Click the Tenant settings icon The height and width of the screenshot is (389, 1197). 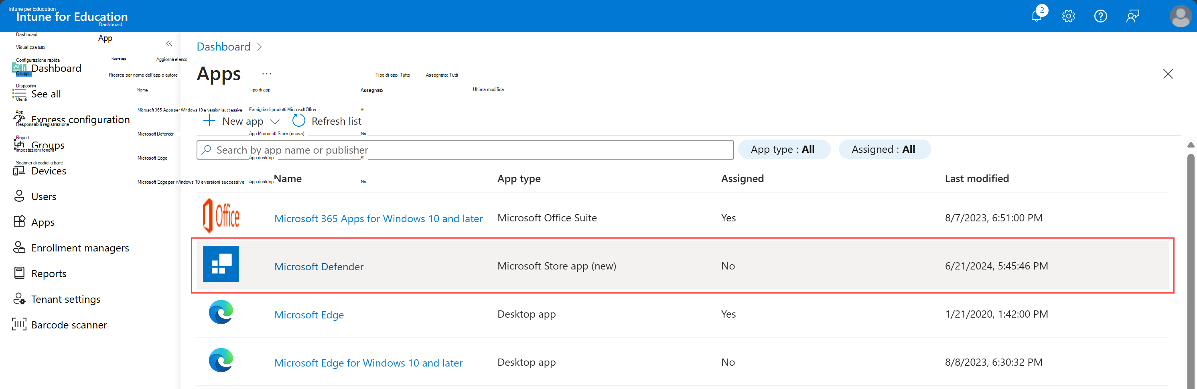[x=19, y=299]
